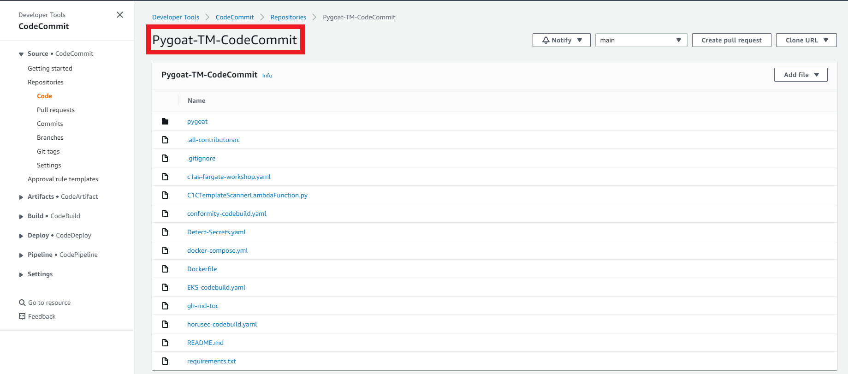This screenshot has width=848, height=374.
Task: Click file icon next to horusec-codebuild.yaml
Action: pos(165,324)
